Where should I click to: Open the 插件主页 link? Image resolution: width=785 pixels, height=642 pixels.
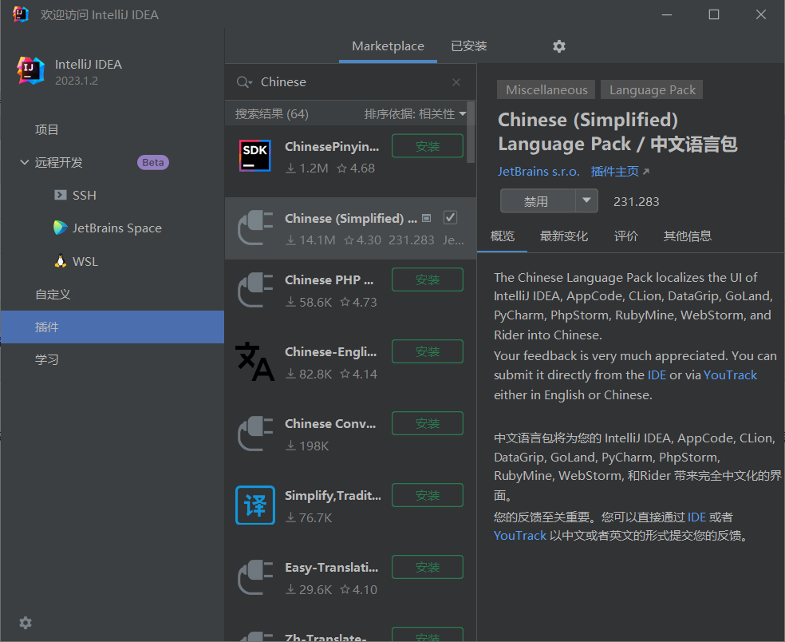[615, 172]
